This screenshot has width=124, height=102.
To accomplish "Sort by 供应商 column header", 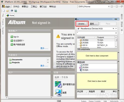I will [82, 92].
